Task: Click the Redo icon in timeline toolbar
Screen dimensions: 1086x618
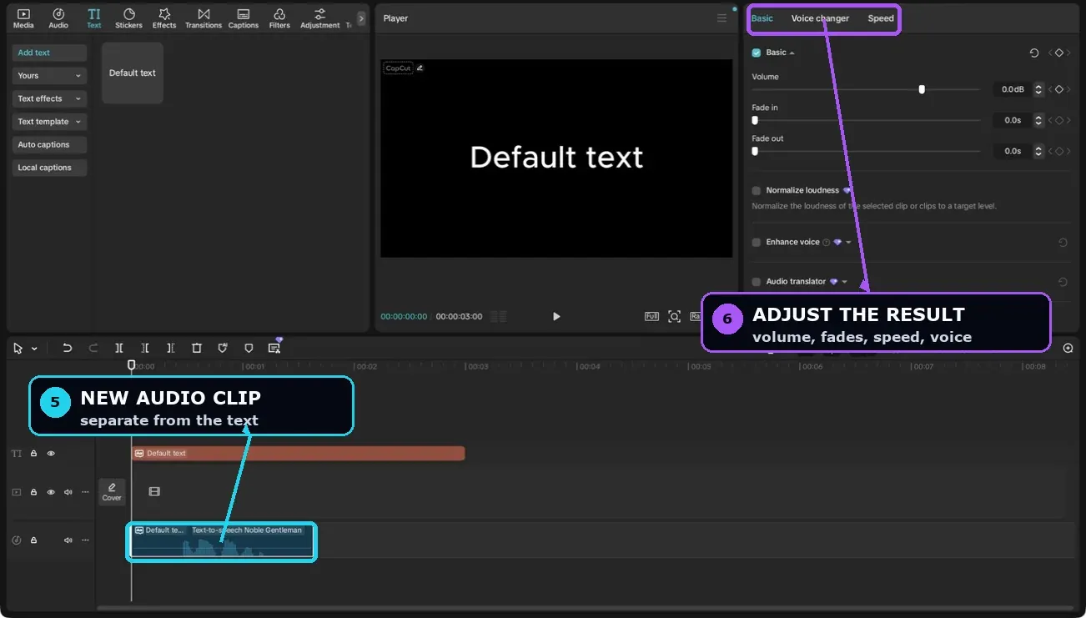Action: [x=93, y=348]
